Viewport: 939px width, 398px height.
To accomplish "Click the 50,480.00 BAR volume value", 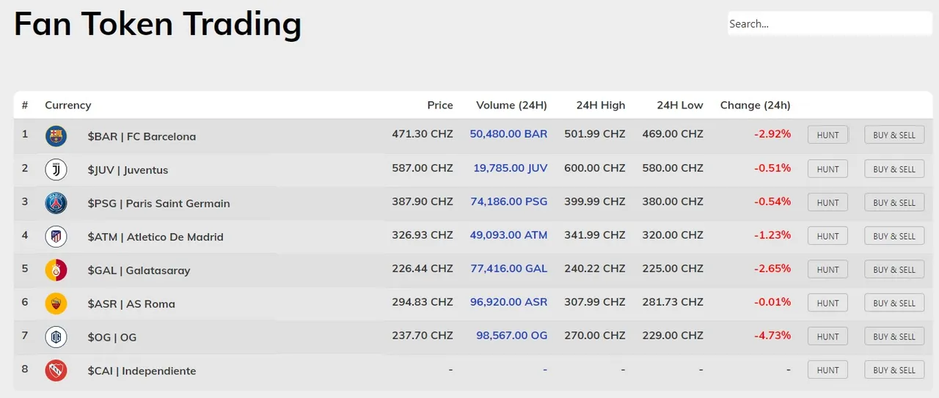I will [508, 134].
